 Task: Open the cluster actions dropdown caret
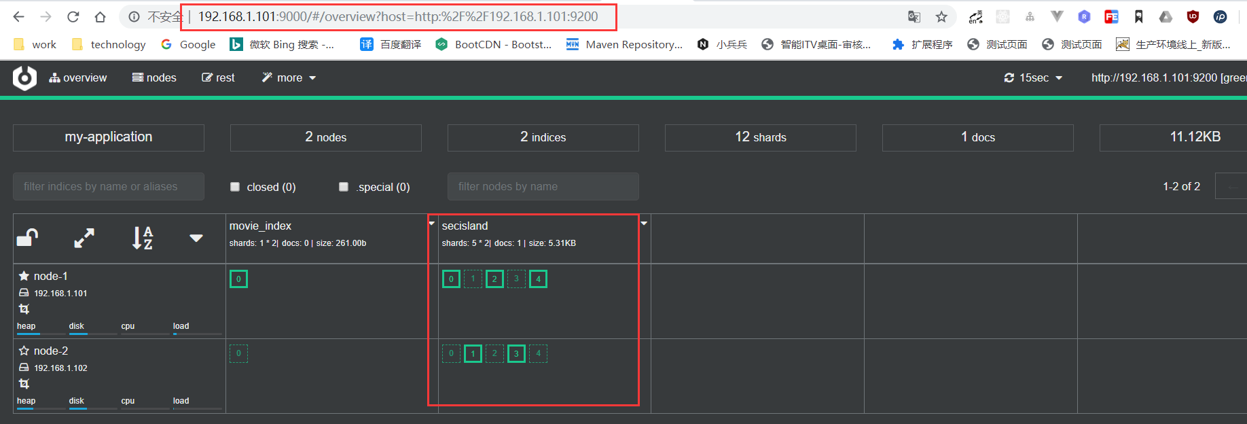point(196,238)
